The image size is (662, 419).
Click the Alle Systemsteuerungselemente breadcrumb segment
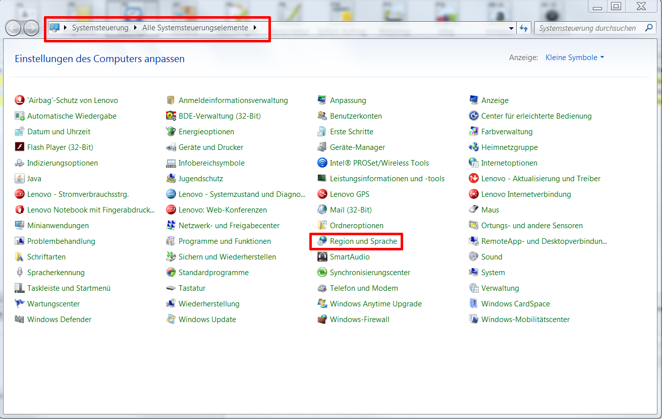pos(195,28)
